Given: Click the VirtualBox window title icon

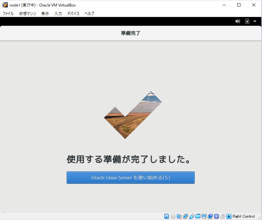Looking at the screenshot, I should click(5, 5).
